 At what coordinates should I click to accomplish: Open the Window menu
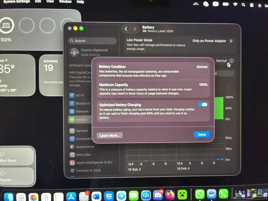click(65, 2)
